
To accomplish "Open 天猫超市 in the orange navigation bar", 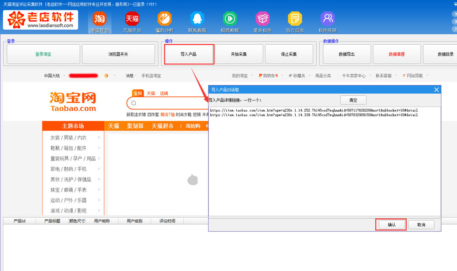I will 162,126.
